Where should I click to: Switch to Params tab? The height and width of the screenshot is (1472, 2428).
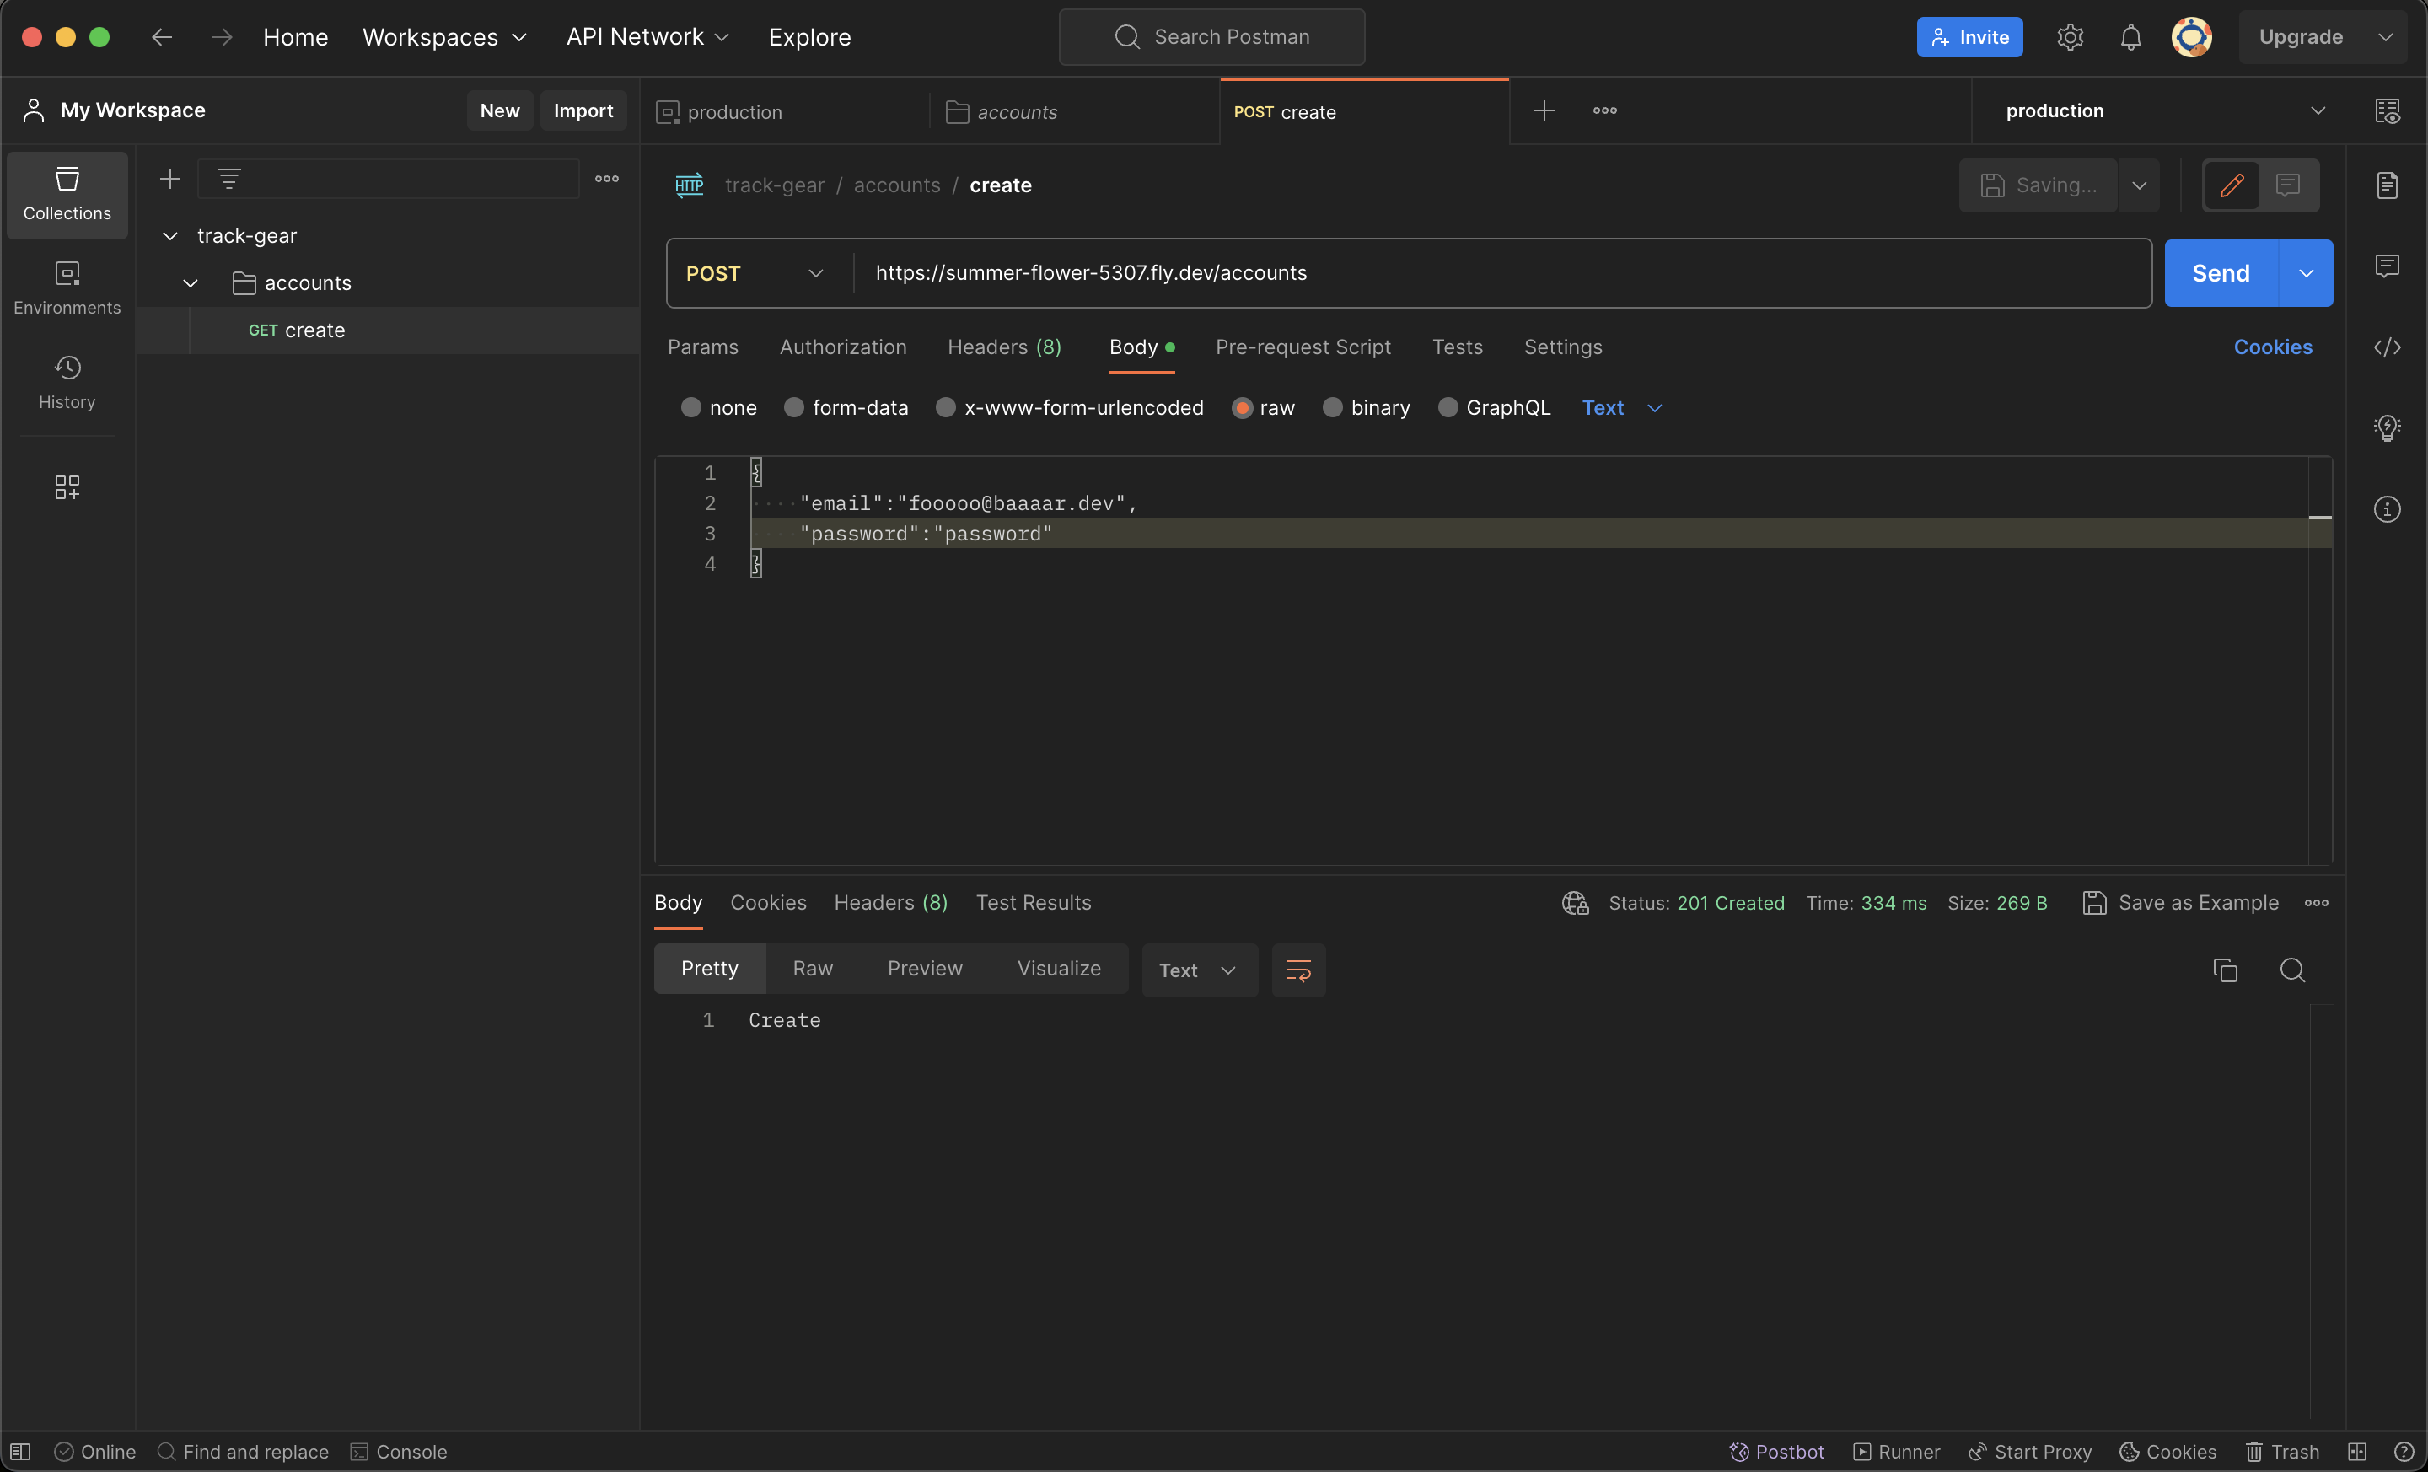(x=702, y=347)
